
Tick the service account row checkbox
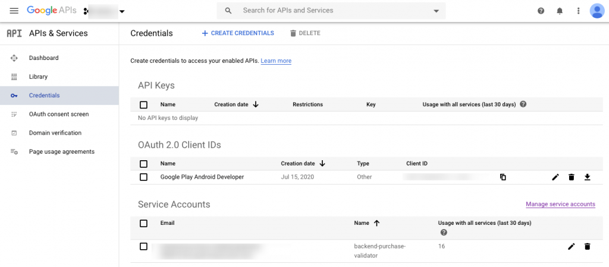click(x=143, y=246)
